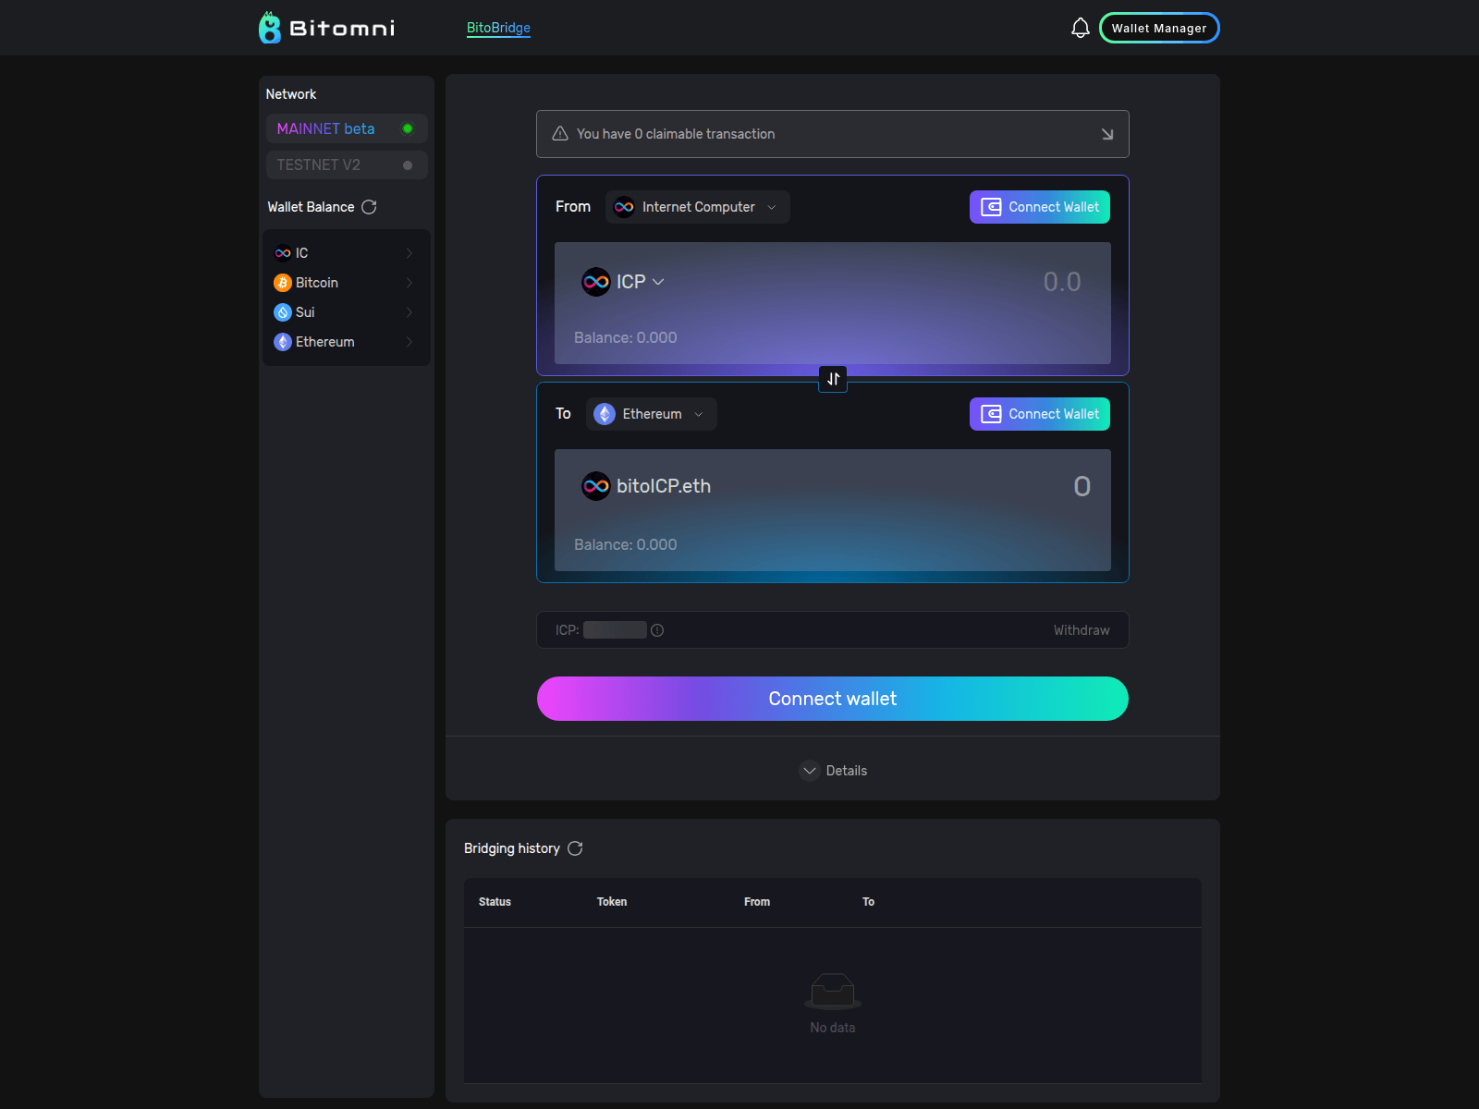Click the Bitcoin icon in Wallet Balance
This screenshot has width=1479, height=1109.
(x=283, y=283)
